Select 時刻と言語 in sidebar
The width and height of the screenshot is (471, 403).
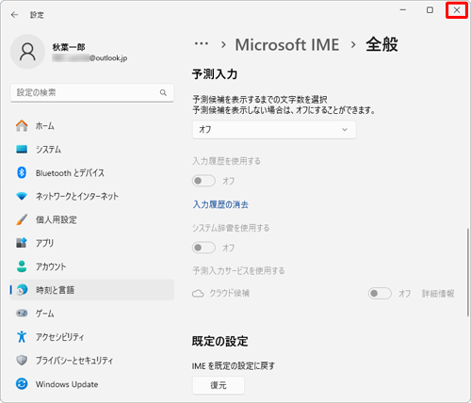coord(92,290)
